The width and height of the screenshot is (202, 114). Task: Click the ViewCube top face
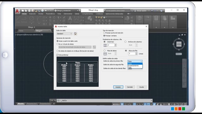pyautogui.click(x=179, y=44)
